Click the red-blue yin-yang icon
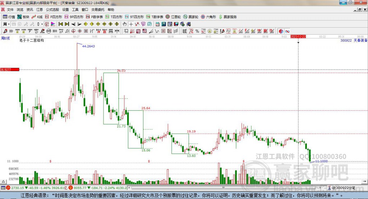Image resolution: width=368 pixels, height=199 pixels. point(281,31)
